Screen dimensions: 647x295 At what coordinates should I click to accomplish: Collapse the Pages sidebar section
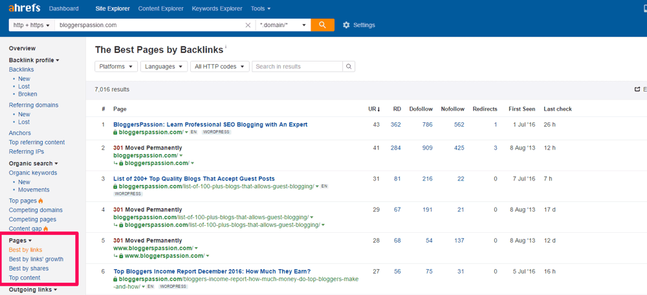[x=20, y=241]
